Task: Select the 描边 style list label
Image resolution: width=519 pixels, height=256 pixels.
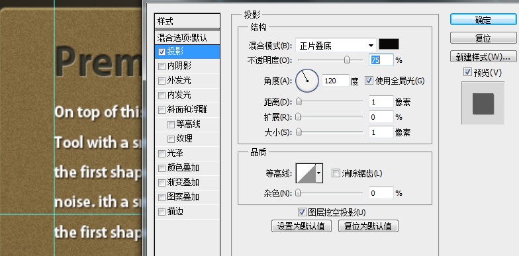Action: 175,212
